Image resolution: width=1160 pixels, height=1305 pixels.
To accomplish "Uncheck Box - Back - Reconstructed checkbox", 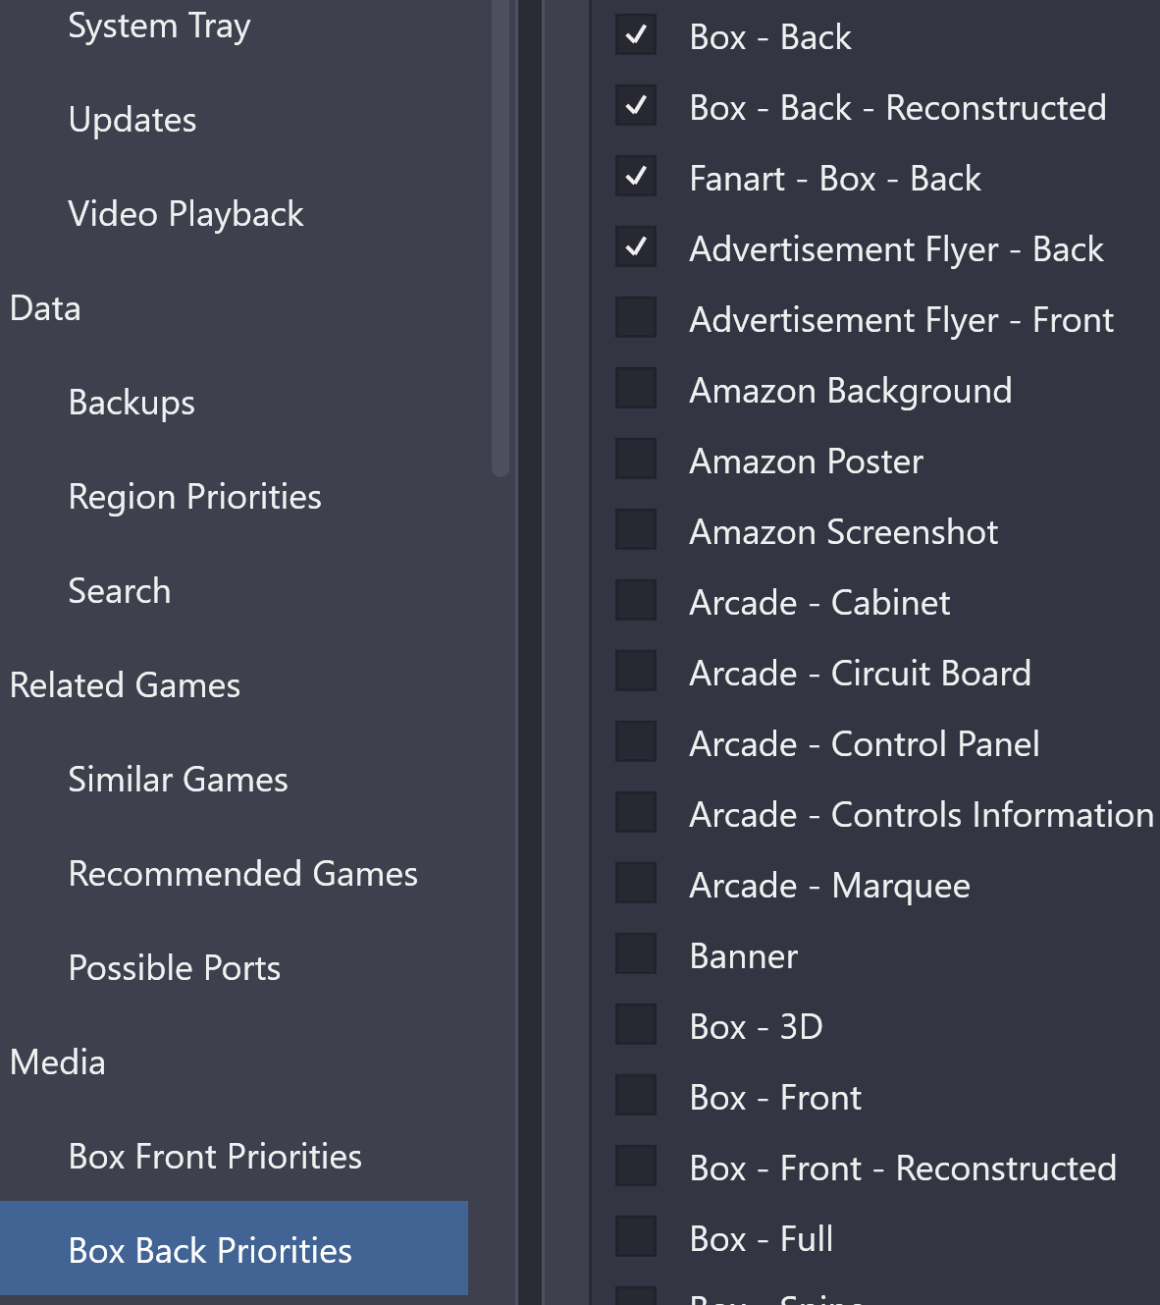I will click(636, 105).
